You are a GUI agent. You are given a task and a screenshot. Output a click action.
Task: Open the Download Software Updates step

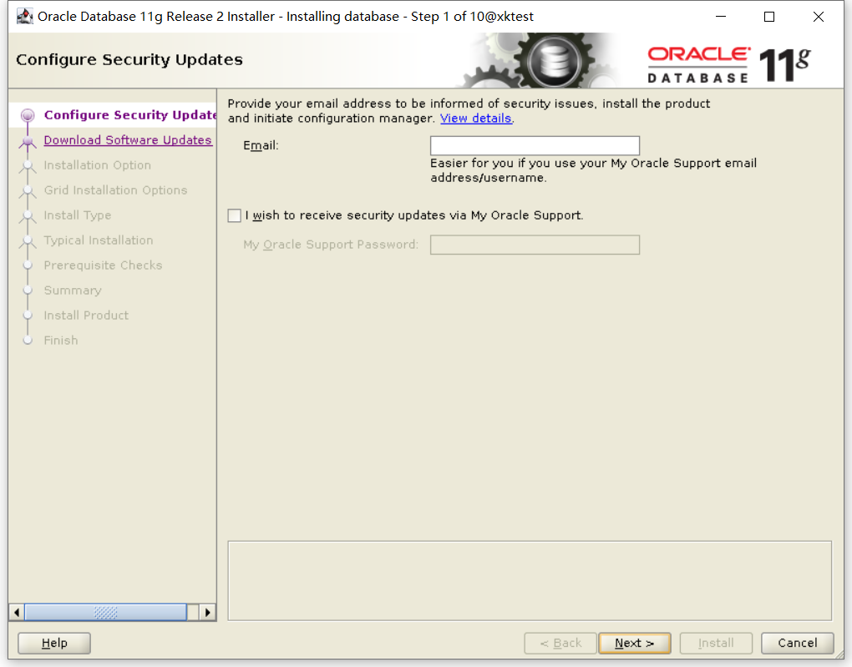(x=128, y=140)
